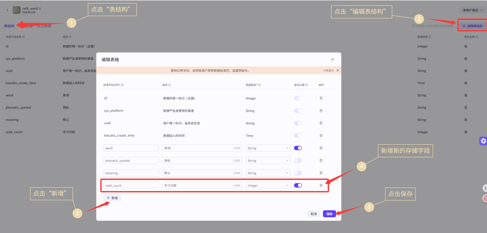The image size is (487, 233).
Task: Delete the read_count field via trash icon
Action: click(321, 185)
